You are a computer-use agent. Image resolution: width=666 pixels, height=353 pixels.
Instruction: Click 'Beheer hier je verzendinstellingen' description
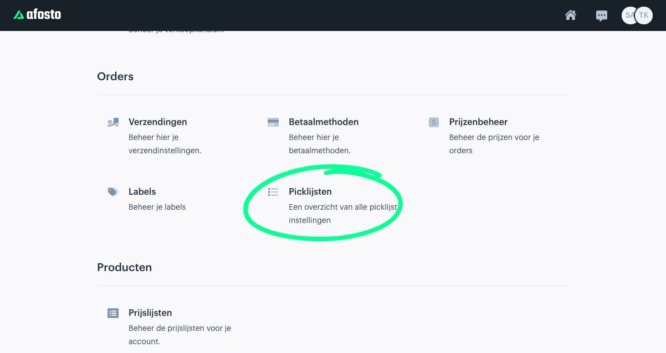[x=165, y=144]
